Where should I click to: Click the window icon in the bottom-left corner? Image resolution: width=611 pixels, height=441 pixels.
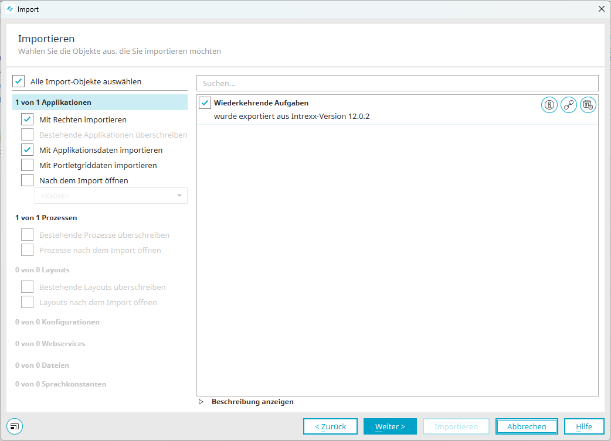[15, 426]
